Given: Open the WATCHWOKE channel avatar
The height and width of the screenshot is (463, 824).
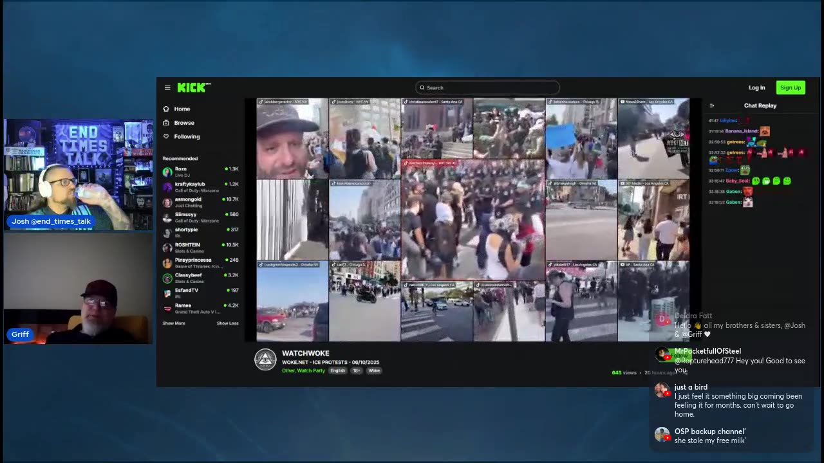Looking at the screenshot, I should click(x=265, y=360).
